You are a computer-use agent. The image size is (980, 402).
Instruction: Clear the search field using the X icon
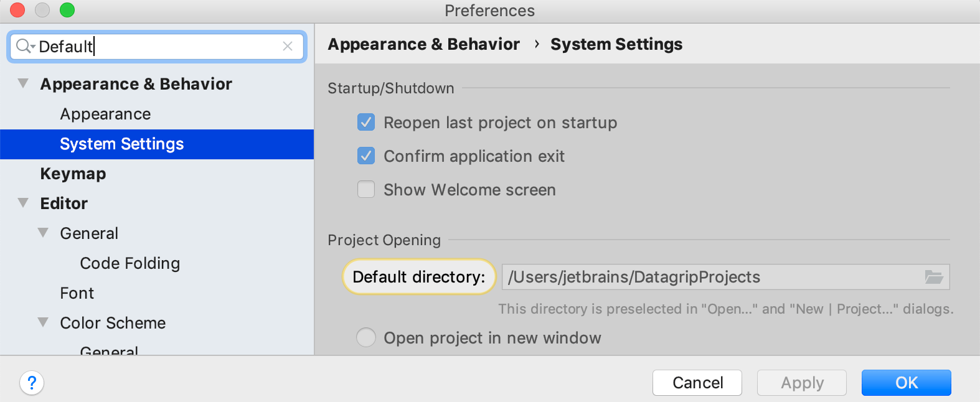click(288, 46)
